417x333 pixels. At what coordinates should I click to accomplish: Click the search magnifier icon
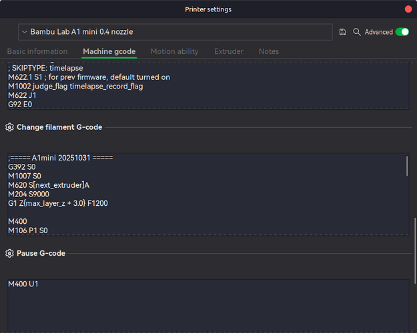(357, 32)
